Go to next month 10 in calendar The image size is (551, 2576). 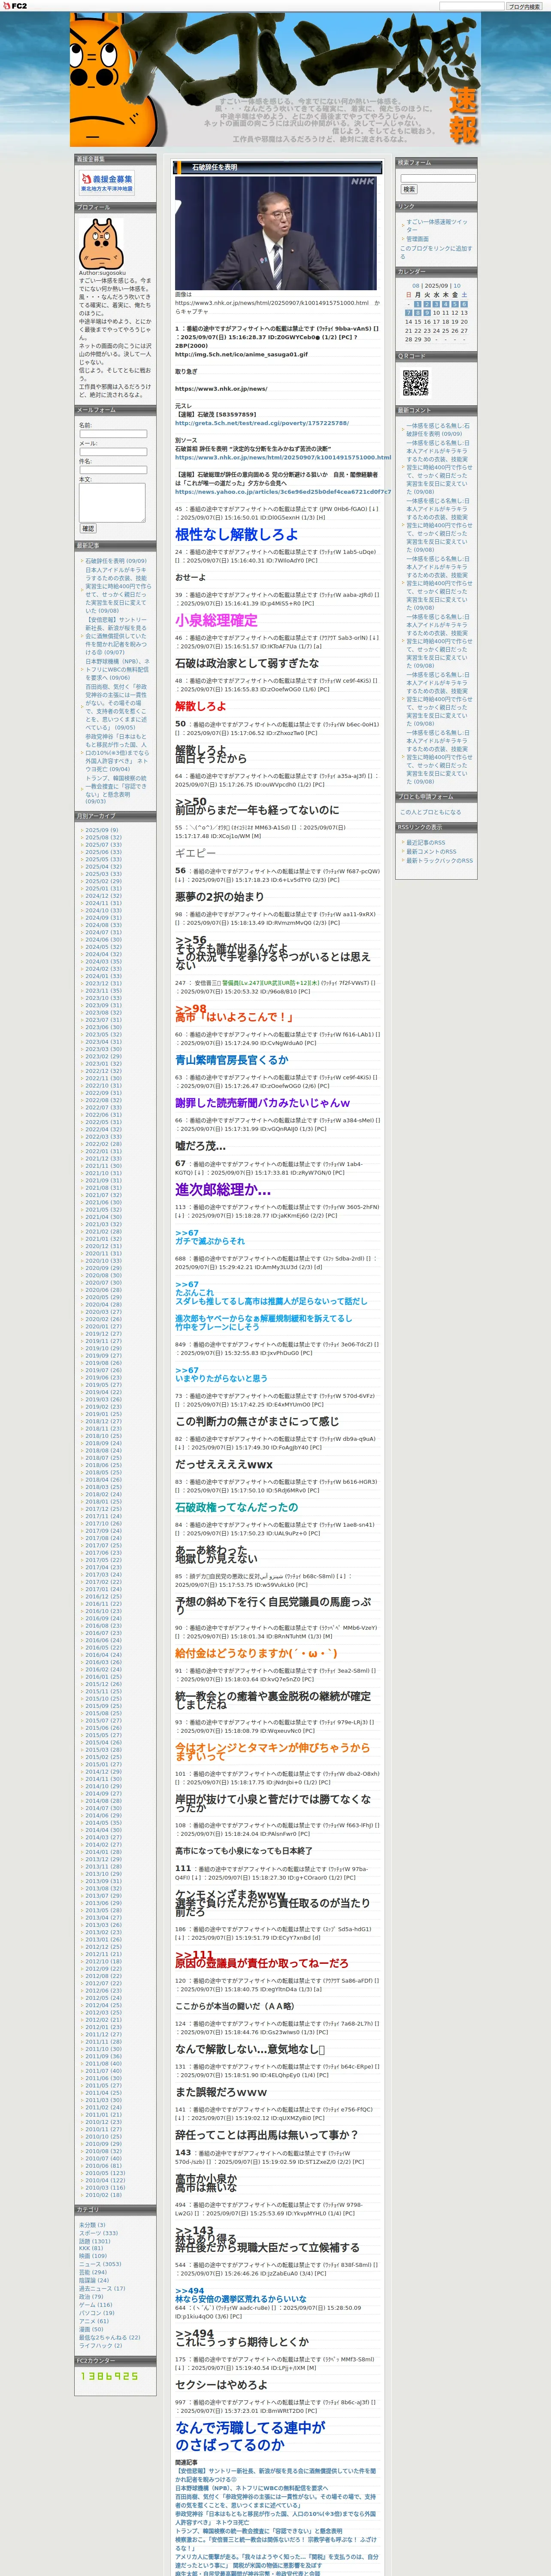pyautogui.click(x=457, y=286)
